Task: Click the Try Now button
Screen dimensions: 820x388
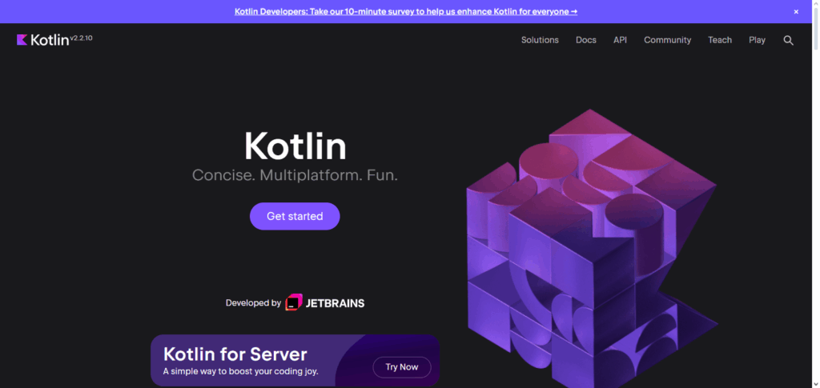Action: click(x=402, y=367)
